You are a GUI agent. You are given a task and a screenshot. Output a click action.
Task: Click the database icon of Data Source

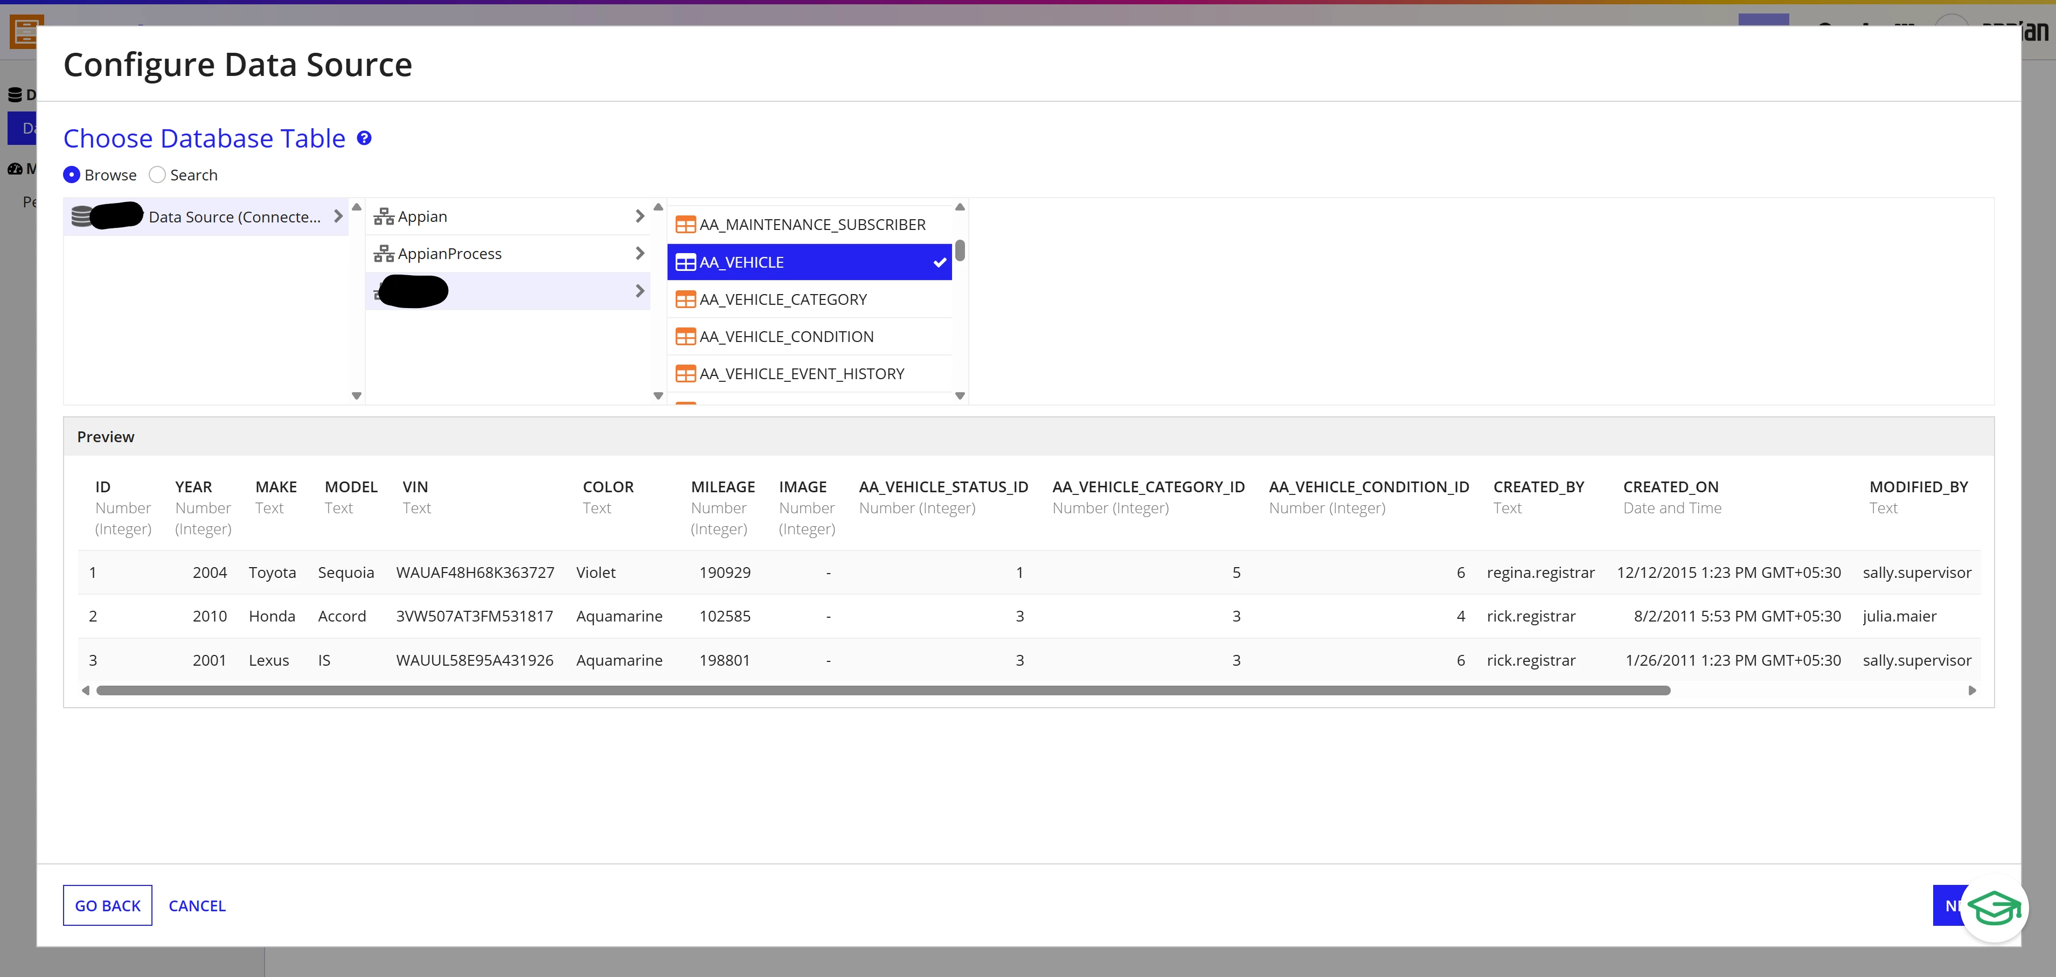(x=81, y=216)
